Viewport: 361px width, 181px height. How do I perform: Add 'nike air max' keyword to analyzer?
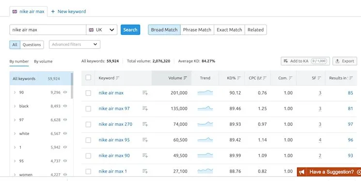pos(145,93)
